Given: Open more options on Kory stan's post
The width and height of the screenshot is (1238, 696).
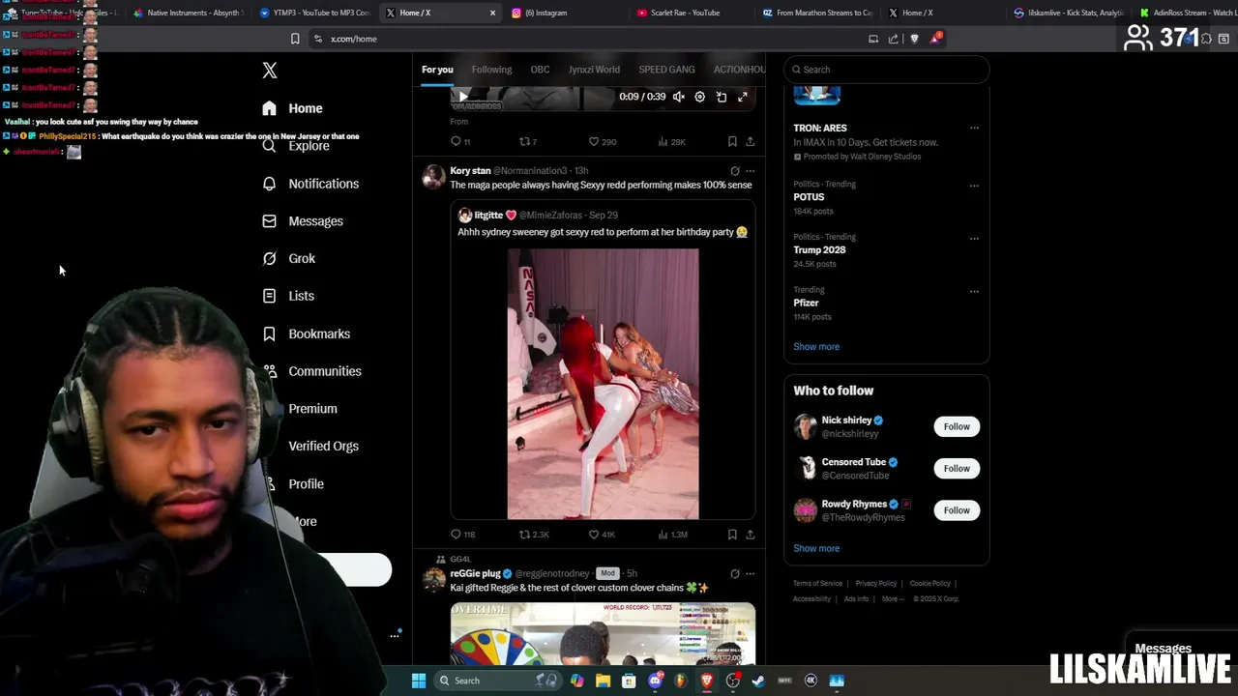Looking at the screenshot, I should pyautogui.click(x=750, y=171).
